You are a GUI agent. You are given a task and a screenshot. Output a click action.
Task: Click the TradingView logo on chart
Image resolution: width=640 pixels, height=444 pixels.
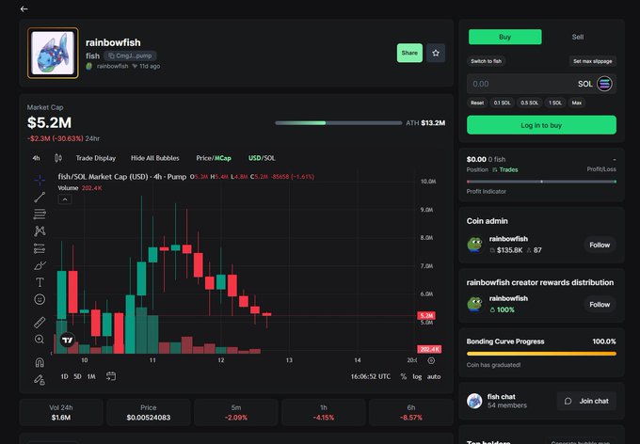pyautogui.click(x=68, y=340)
